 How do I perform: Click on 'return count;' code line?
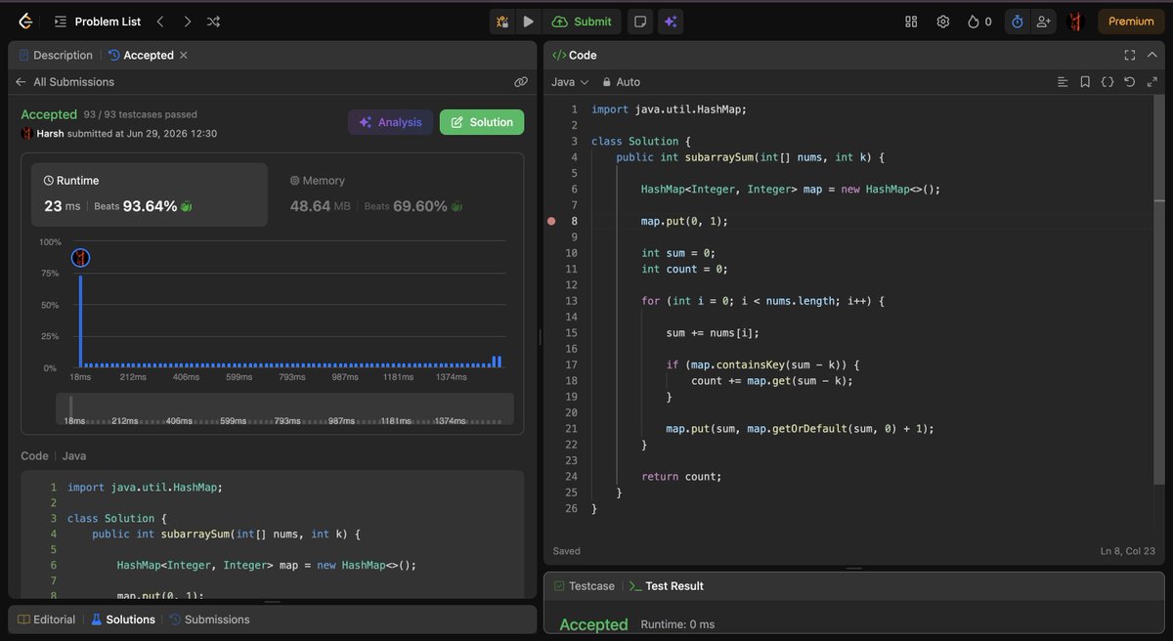tap(681, 476)
